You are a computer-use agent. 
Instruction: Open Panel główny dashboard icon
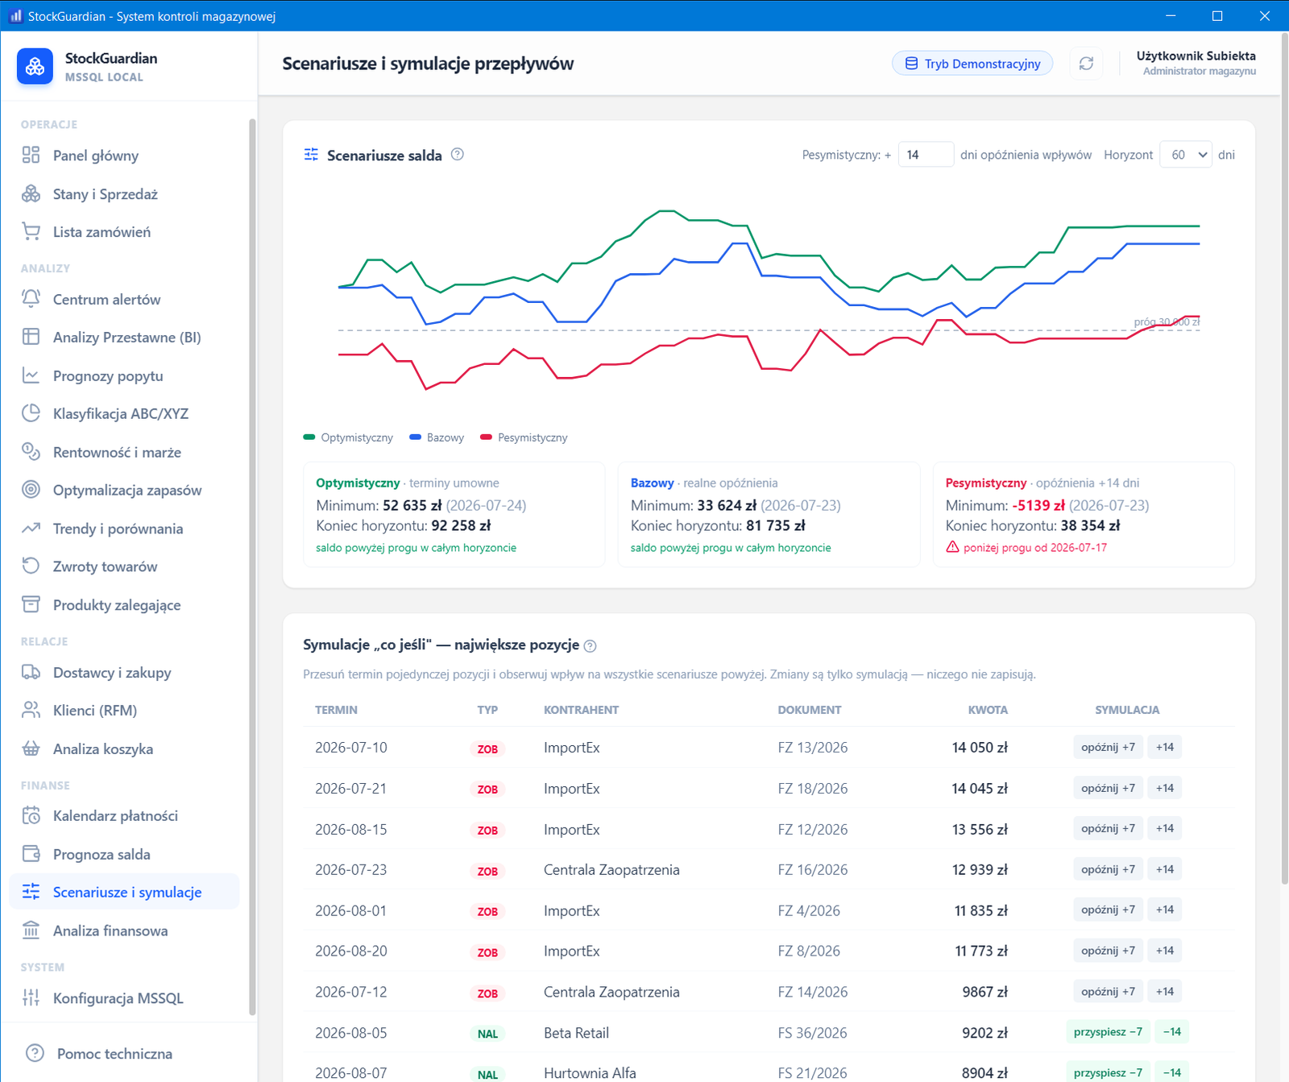(x=31, y=155)
